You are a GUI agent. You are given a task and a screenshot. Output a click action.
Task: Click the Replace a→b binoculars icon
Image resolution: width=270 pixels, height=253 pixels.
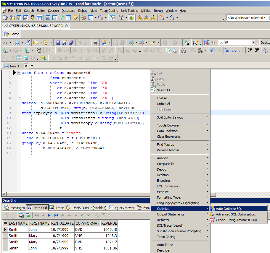click(200, 50)
